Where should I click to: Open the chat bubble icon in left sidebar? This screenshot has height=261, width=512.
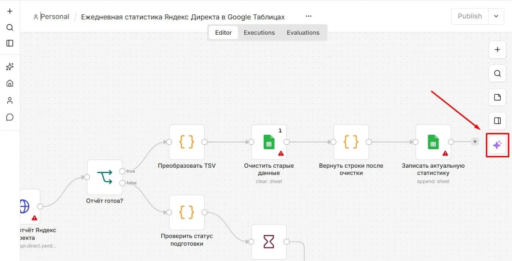(x=10, y=117)
